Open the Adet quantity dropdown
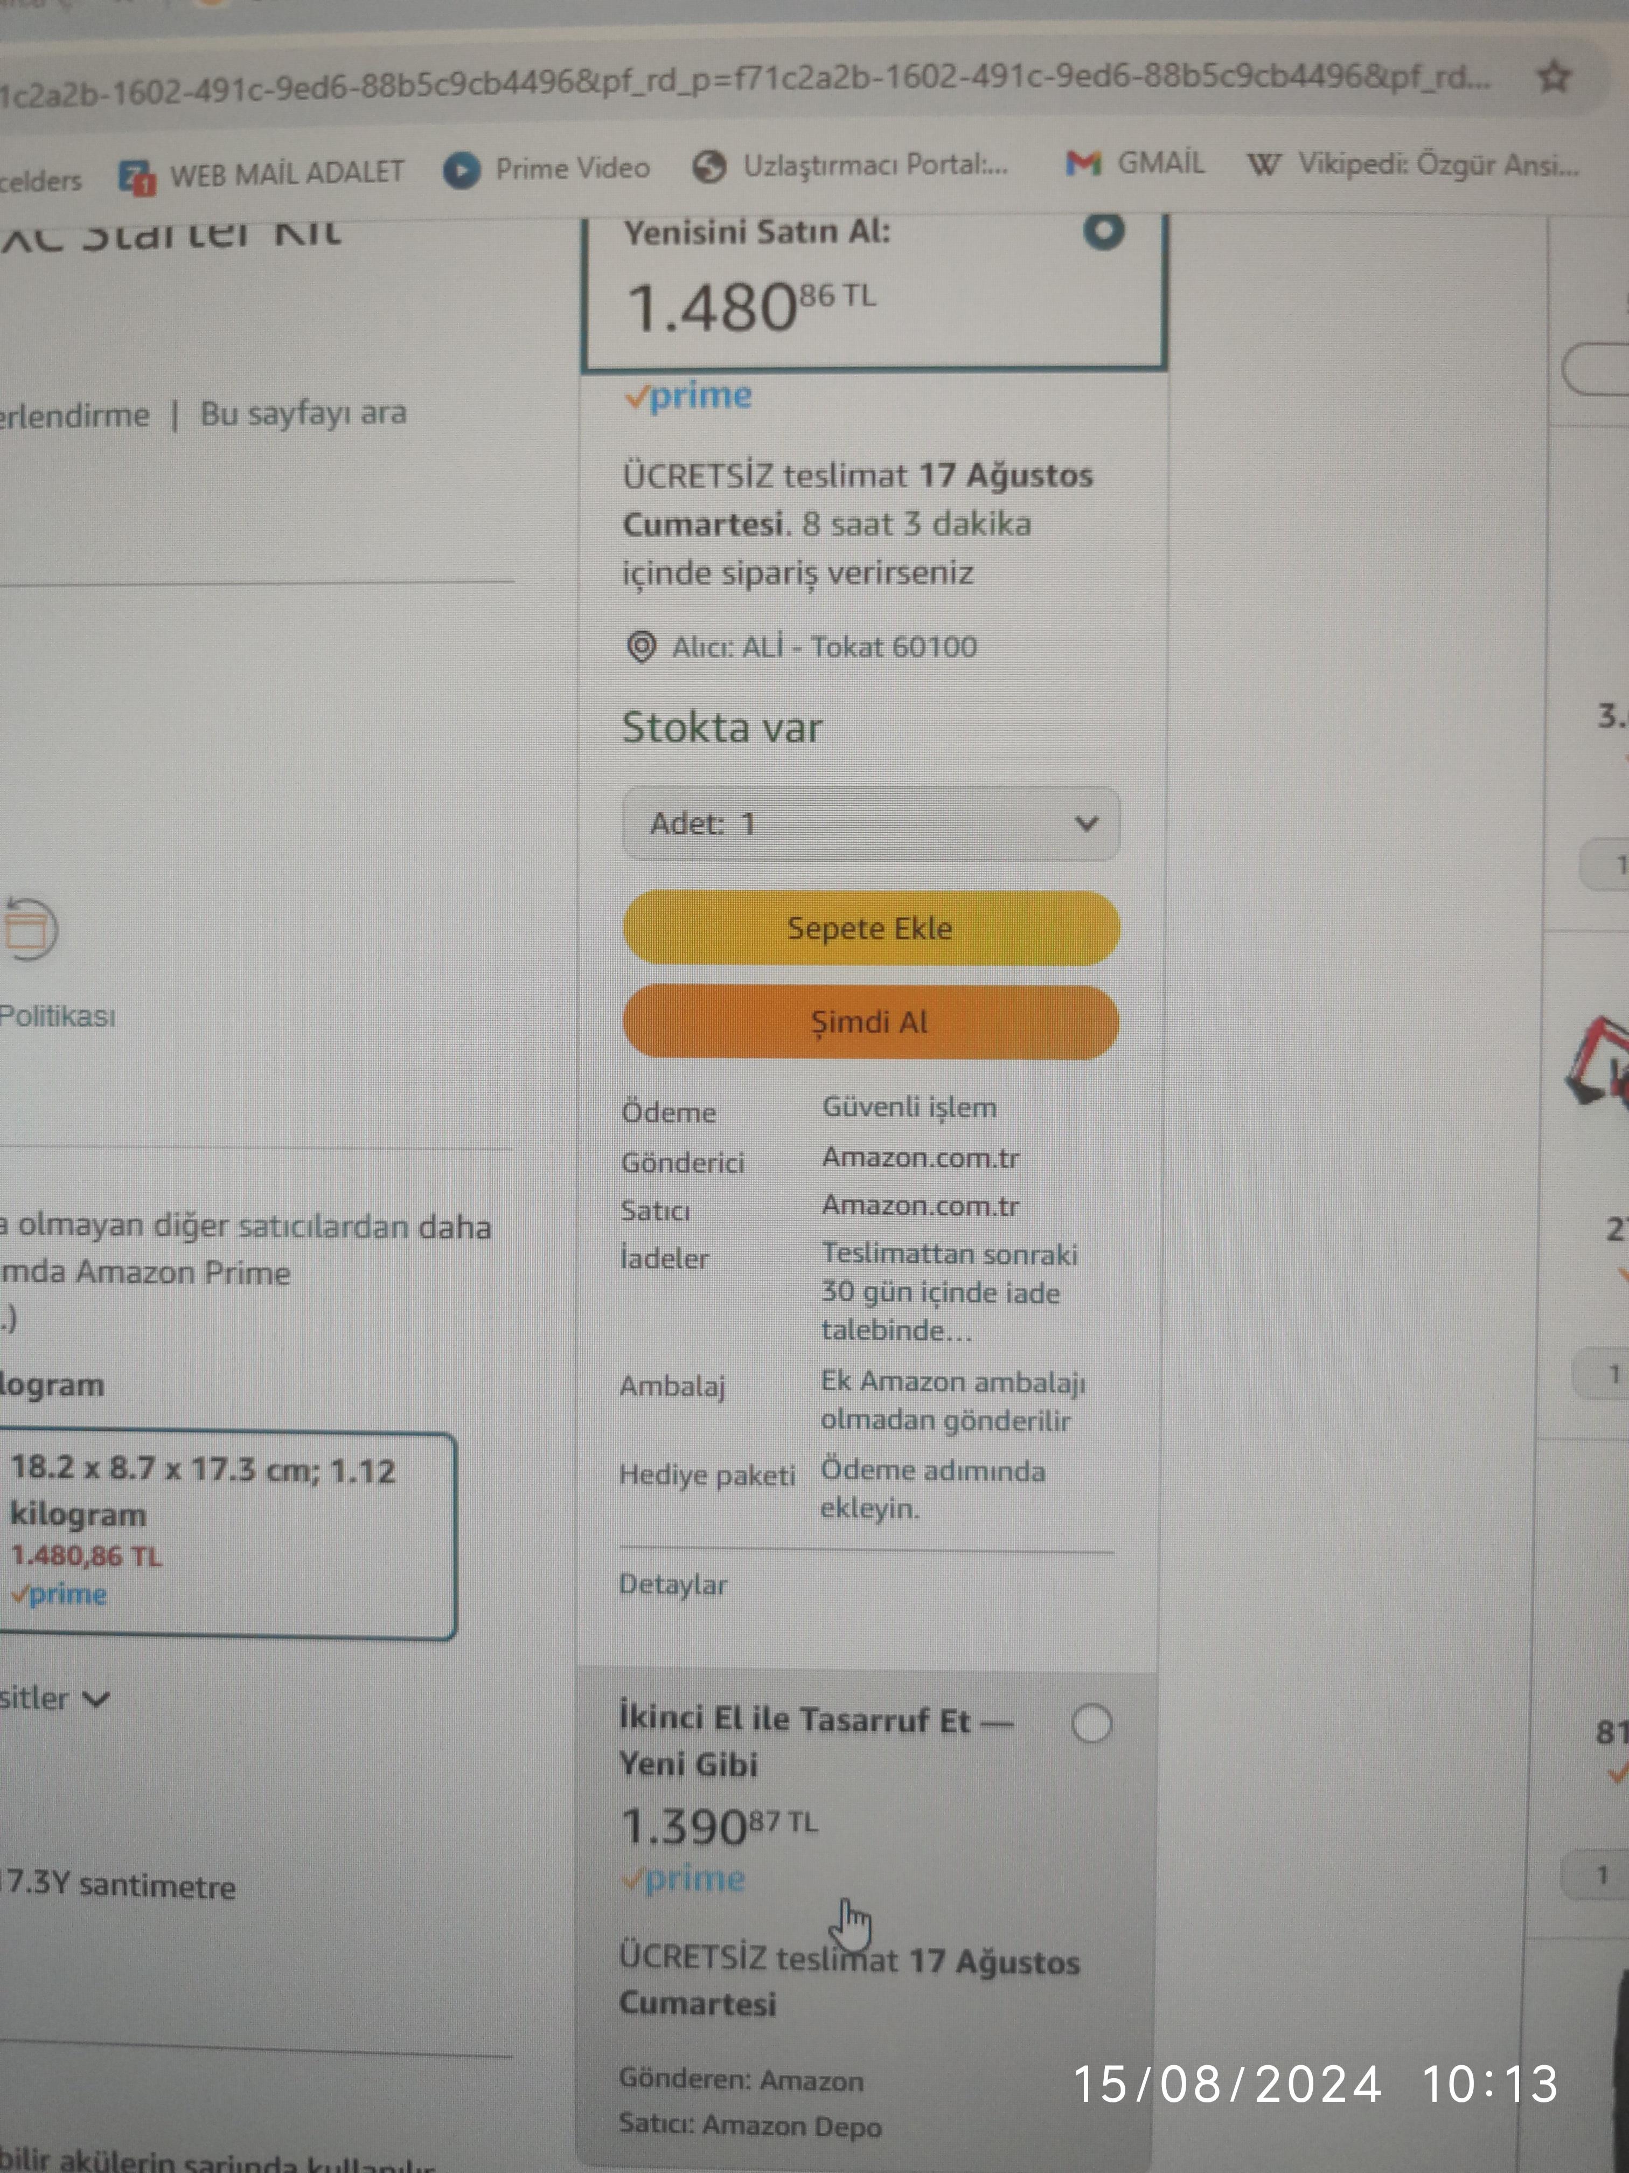 [x=871, y=823]
